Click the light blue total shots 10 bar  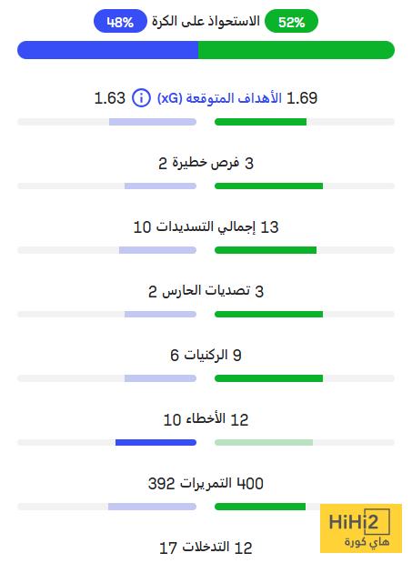pyautogui.click(x=157, y=250)
